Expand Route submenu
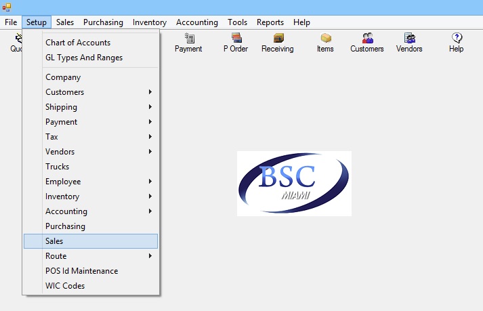Screen dimensions: 483x311 point(91,256)
